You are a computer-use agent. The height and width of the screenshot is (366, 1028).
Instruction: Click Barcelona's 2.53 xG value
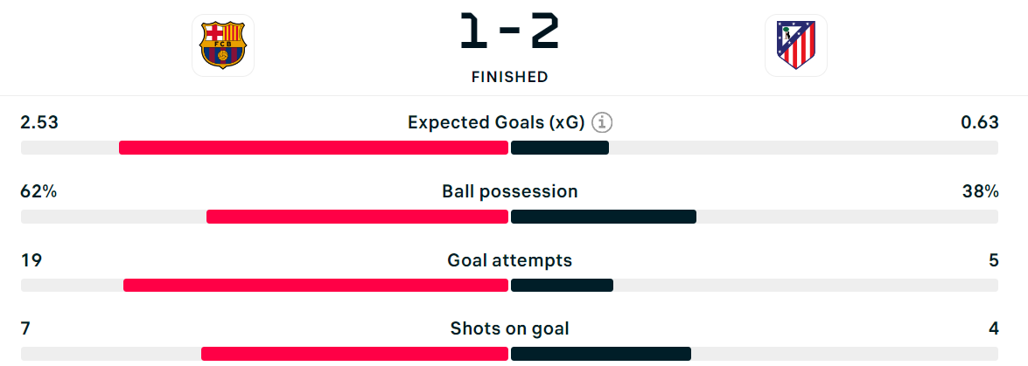(39, 122)
